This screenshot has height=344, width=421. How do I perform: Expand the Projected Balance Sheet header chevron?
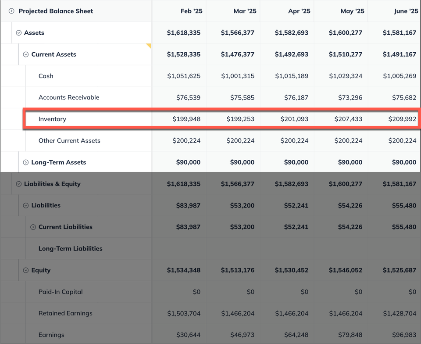point(11,11)
